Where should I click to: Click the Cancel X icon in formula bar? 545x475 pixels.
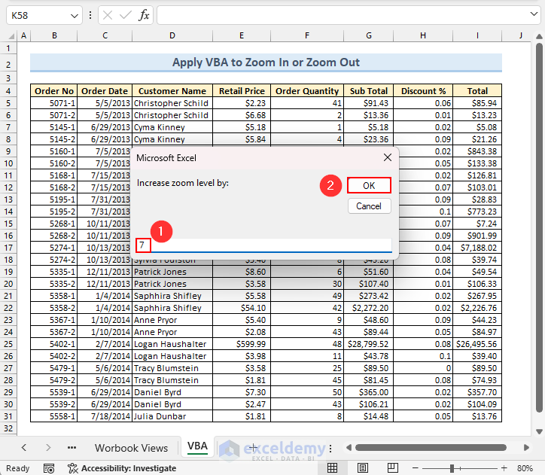click(x=108, y=15)
